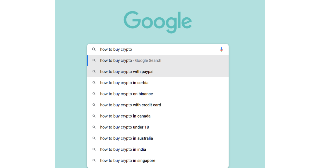Click the search icon beside 'on binance' suggestion
The width and height of the screenshot is (320, 168).
coord(94,94)
